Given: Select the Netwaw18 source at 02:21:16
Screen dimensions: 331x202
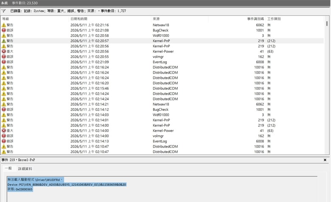Looking at the screenshot, I should click(161, 25).
